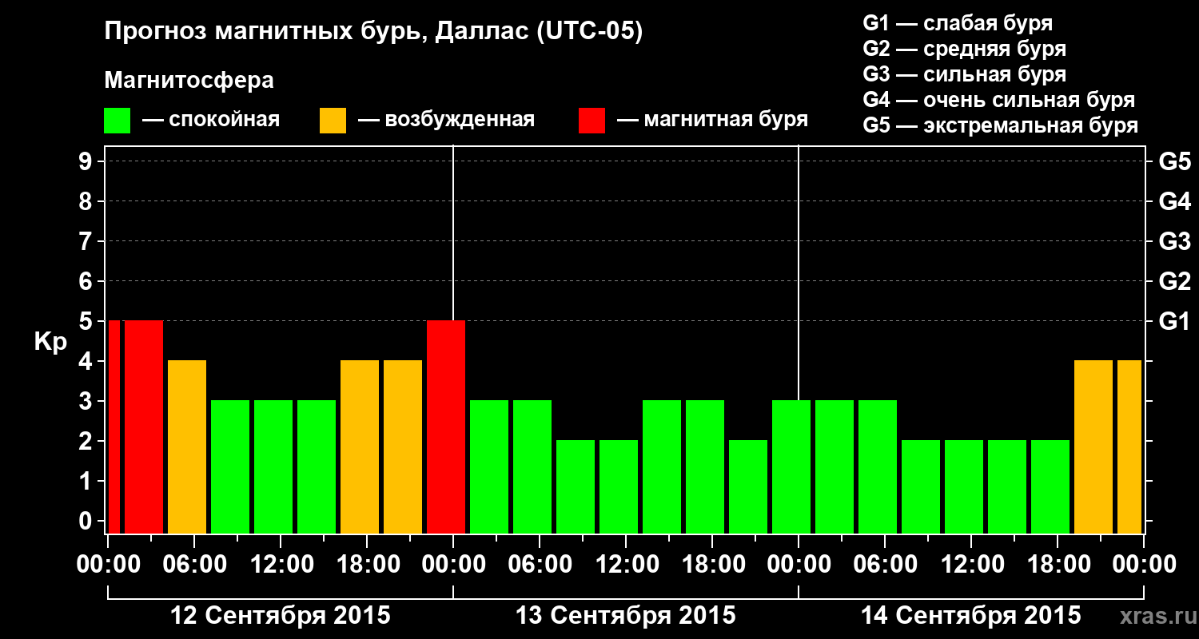The height and width of the screenshot is (639, 1199).
Task: Click the '— возбужденная' legend label
Action: coord(446,121)
